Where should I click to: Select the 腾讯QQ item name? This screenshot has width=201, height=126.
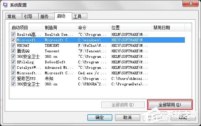pyautogui.click(x=23, y=51)
